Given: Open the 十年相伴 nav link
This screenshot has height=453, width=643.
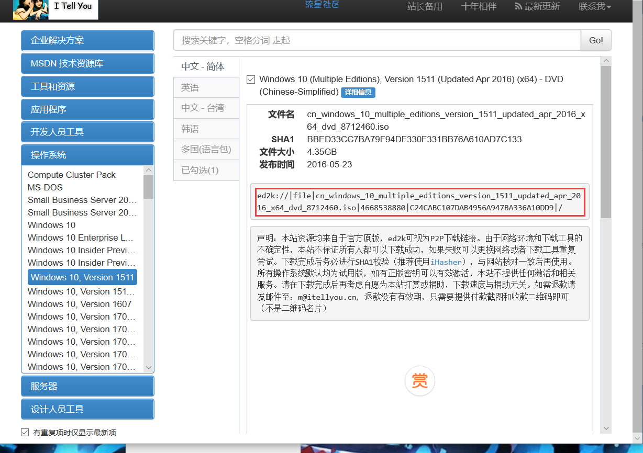Looking at the screenshot, I should [x=479, y=6].
